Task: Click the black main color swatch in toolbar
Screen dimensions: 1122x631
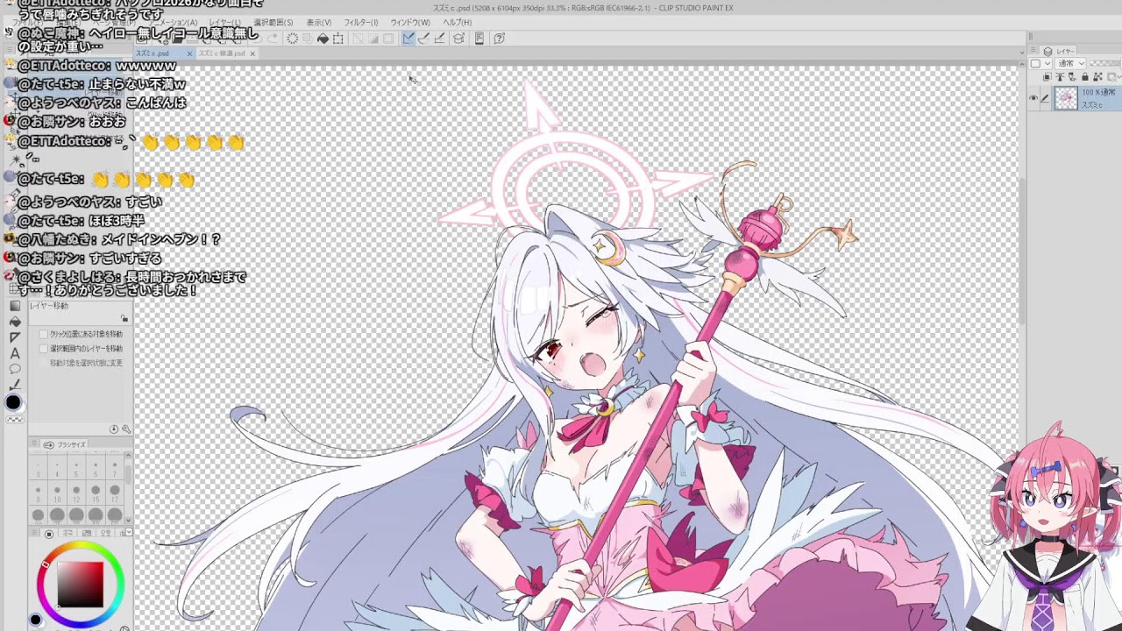Action: [13, 402]
